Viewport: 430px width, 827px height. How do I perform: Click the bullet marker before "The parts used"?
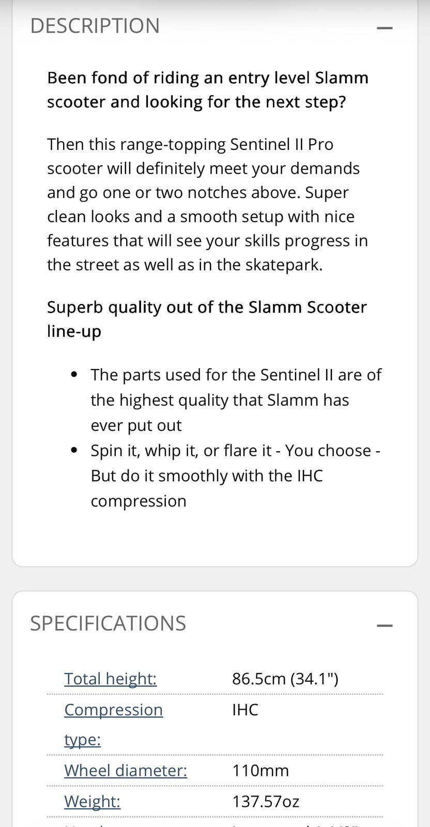pos(76,374)
